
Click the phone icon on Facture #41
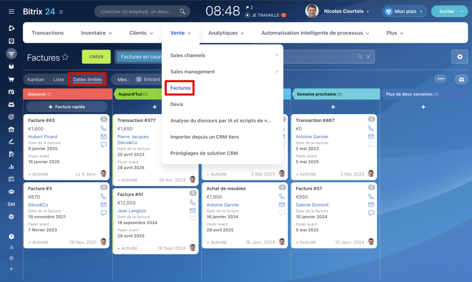point(192,202)
